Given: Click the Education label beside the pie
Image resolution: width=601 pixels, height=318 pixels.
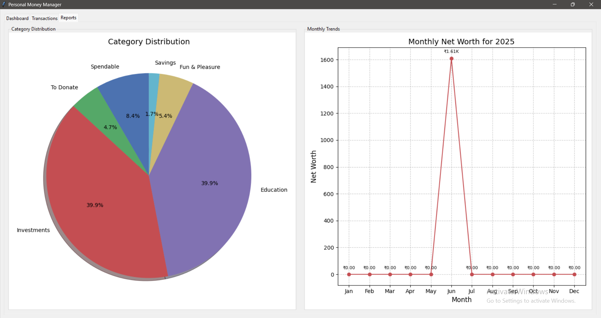Looking at the screenshot, I should pos(274,190).
